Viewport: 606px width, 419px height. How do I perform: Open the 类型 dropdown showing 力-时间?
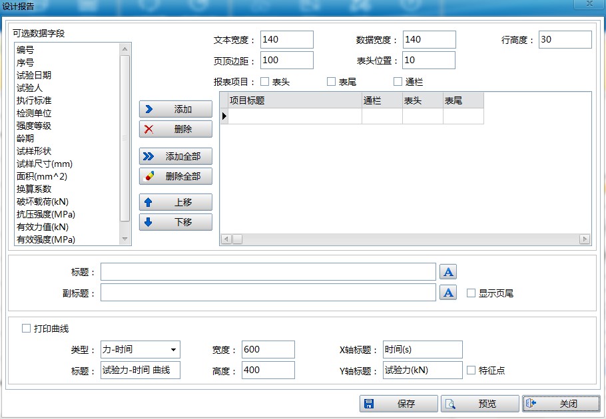(x=174, y=349)
